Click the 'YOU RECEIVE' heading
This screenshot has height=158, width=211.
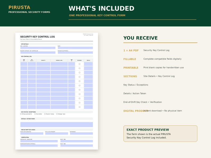(141, 38)
